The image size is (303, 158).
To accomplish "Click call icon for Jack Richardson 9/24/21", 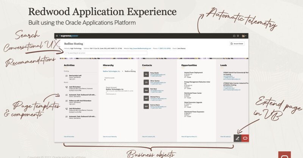I will tap(67, 109).
